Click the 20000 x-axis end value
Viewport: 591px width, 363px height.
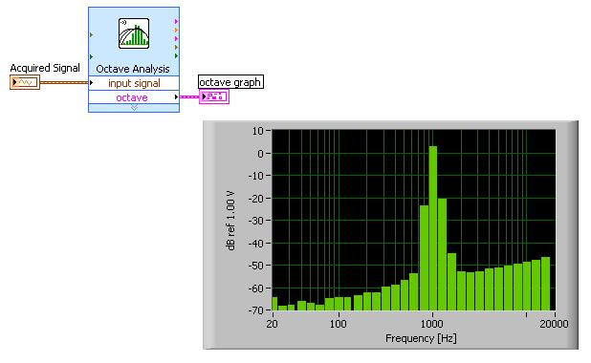554,324
